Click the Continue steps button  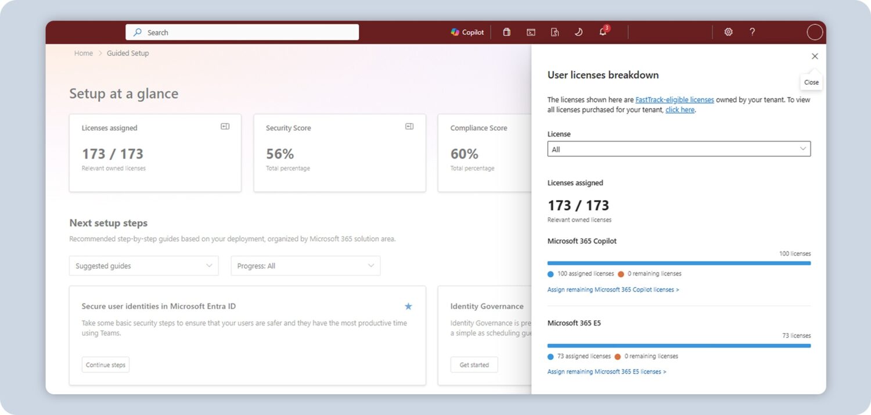[106, 365]
